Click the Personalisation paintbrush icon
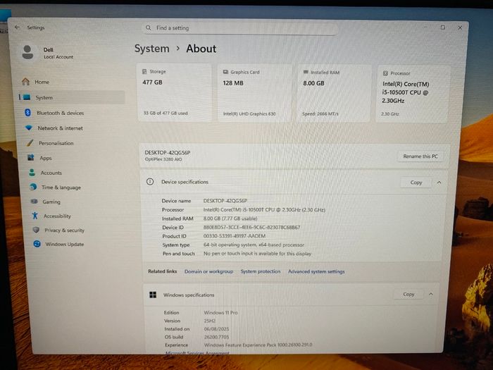Screen dimensions: 493x370 (30, 142)
